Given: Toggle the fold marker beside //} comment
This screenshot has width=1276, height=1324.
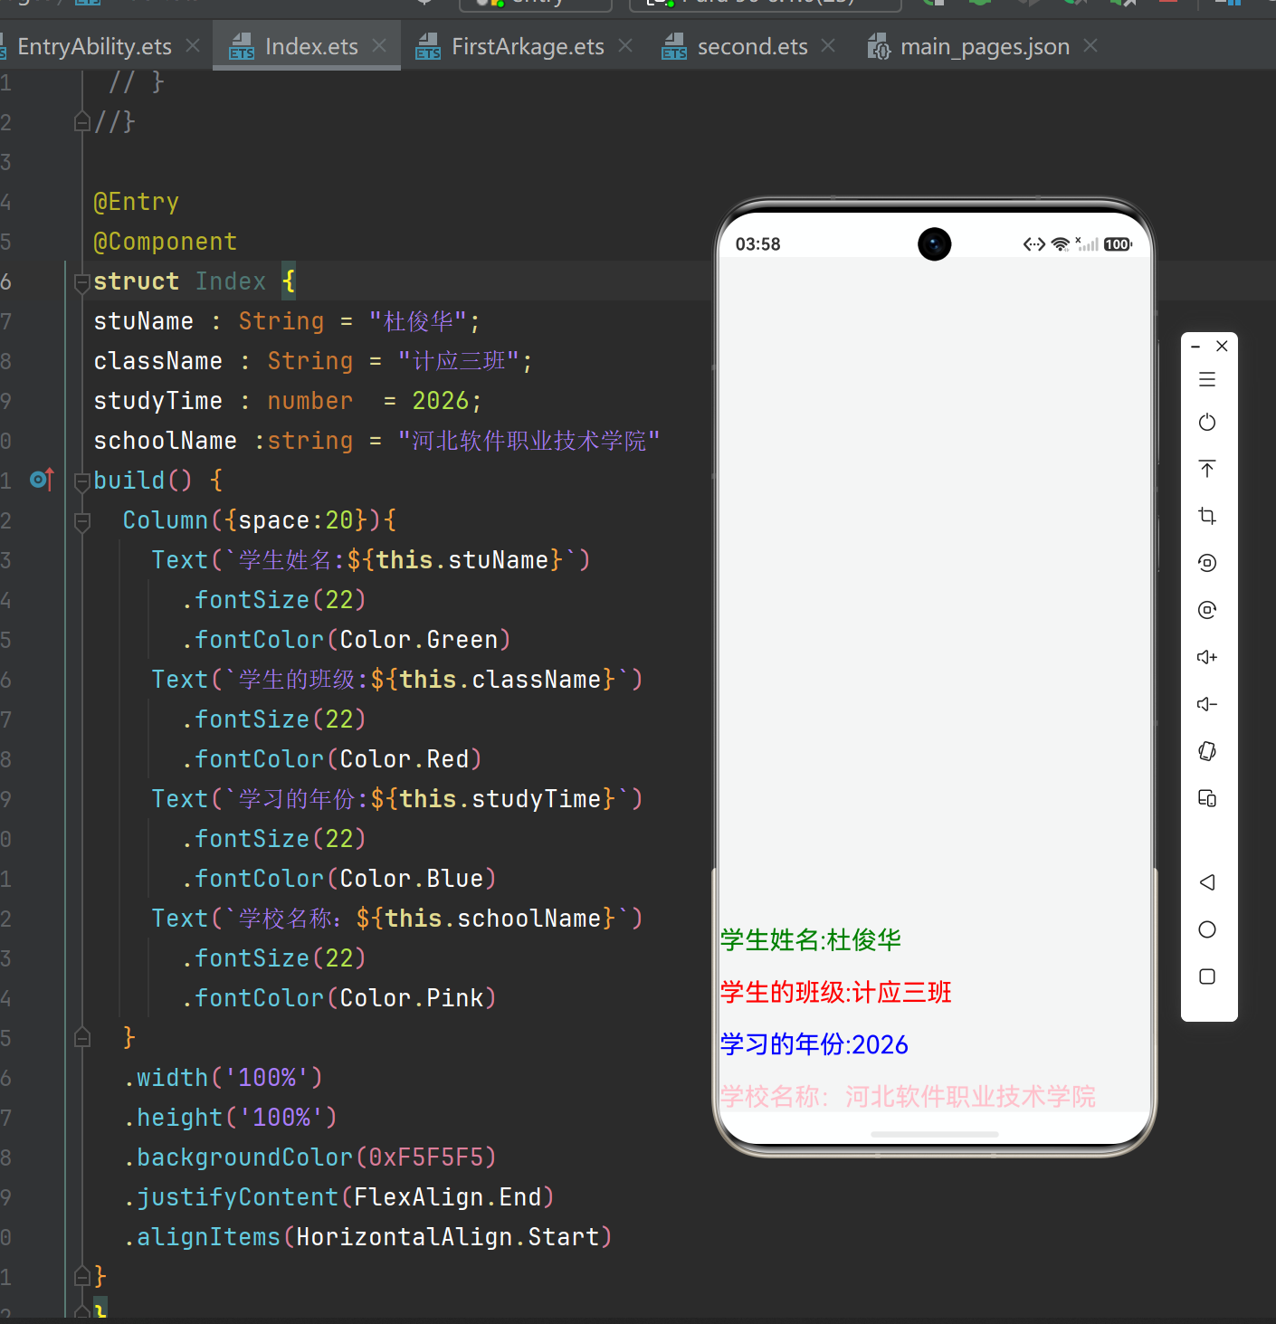Looking at the screenshot, I should coord(82,121).
